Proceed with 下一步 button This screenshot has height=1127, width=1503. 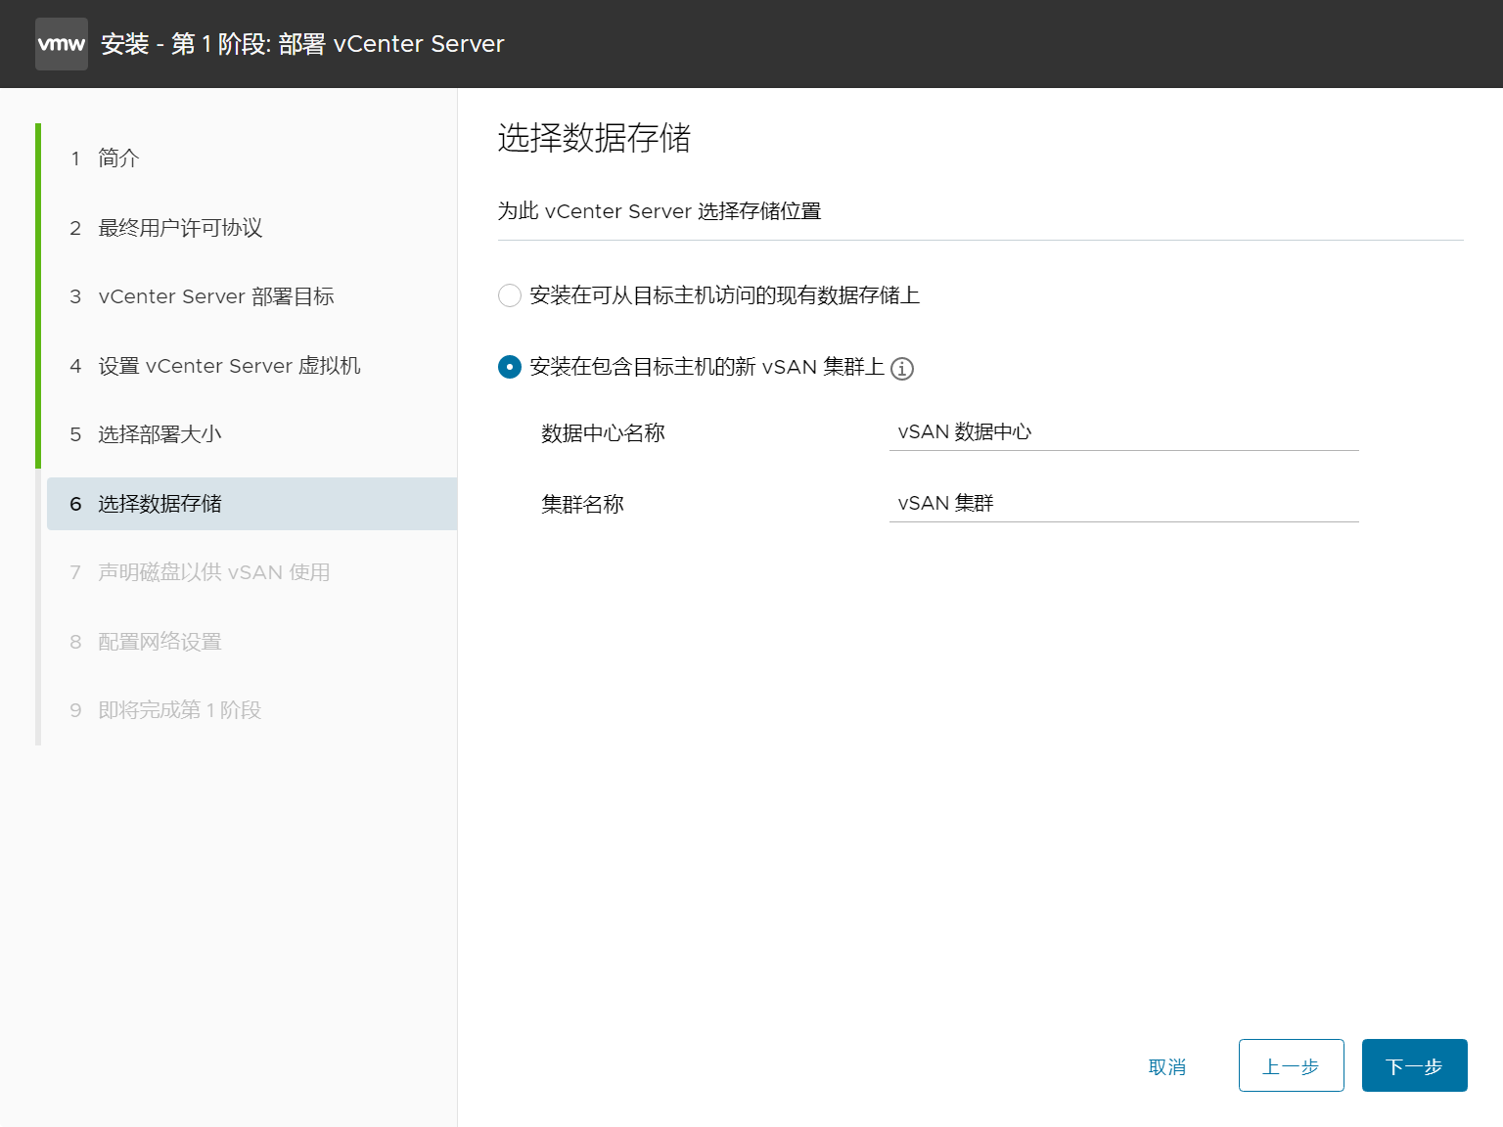pos(1415,1065)
